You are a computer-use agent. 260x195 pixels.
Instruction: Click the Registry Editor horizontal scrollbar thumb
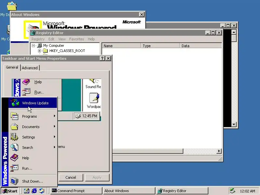coord(148,151)
